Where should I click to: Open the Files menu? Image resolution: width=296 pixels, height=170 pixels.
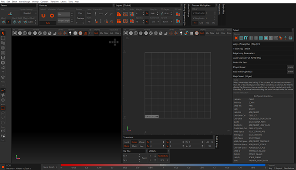point(3,1)
